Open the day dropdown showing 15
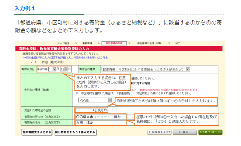 [64, 69]
